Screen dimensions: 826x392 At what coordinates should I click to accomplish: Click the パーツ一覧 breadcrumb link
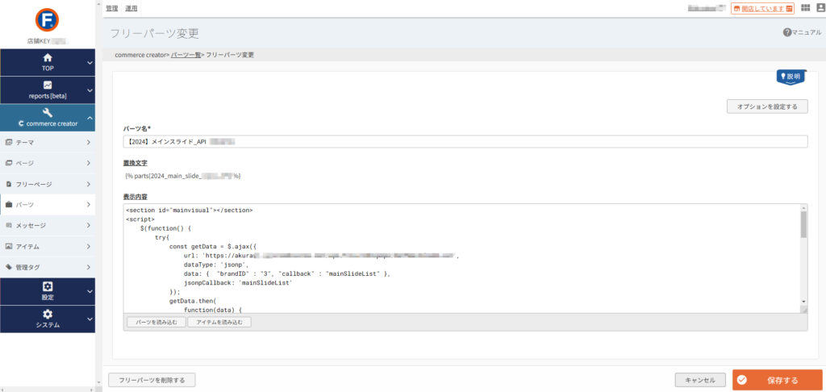(x=186, y=55)
